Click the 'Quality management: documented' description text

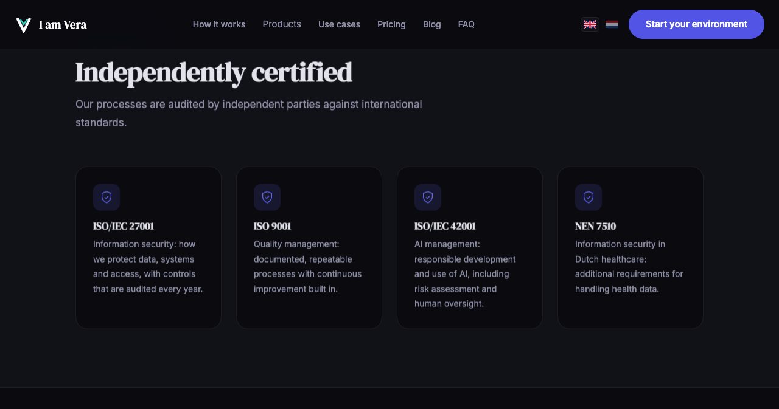pos(308,267)
